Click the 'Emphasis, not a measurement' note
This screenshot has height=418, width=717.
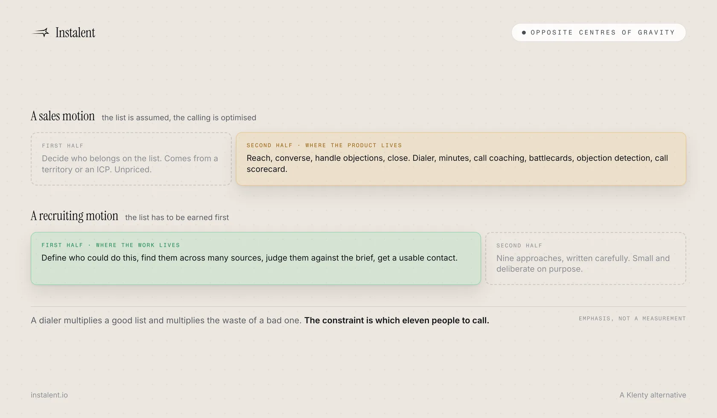click(632, 319)
